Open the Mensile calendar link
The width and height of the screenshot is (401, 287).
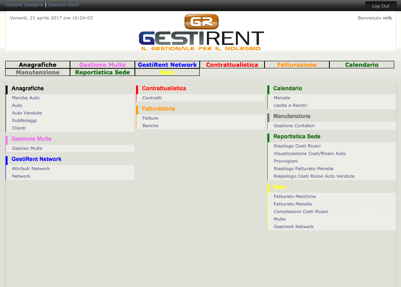[x=282, y=98]
